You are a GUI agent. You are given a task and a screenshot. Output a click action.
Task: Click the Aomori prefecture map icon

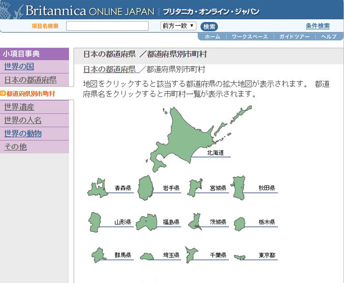(97, 188)
